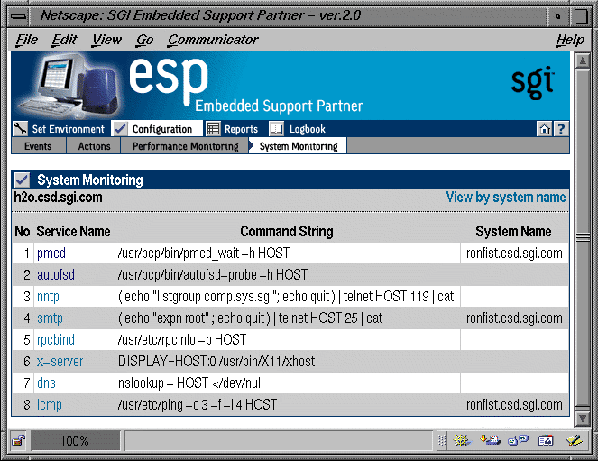The image size is (598, 461).
Task: Click the Service Name column header
Action: point(73,232)
